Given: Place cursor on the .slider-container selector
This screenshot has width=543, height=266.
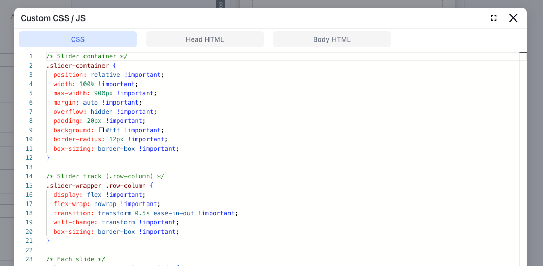Looking at the screenshot, I should 77,66.
